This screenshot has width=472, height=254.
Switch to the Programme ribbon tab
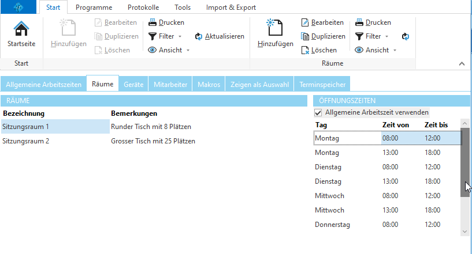(x=94, y=7)
